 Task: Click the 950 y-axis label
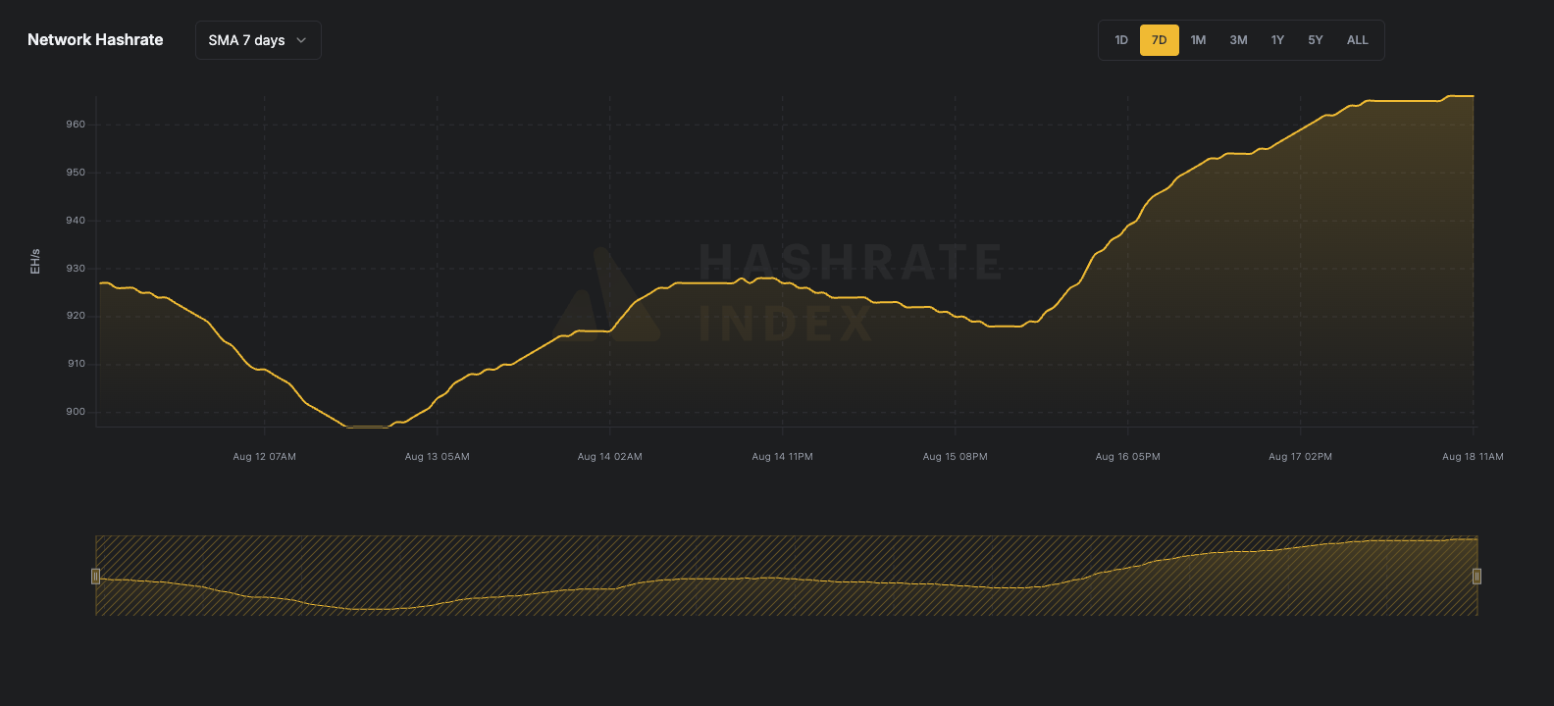click(76, 173)
